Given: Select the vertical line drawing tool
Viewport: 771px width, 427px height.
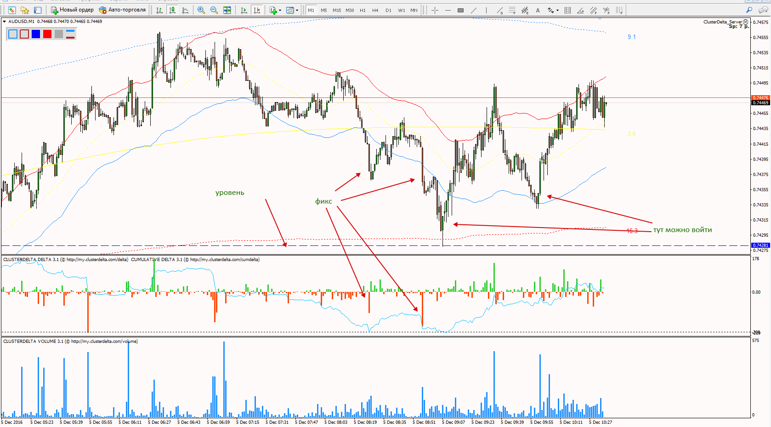Looking at the screenshot, I should [x=486, y=10].
